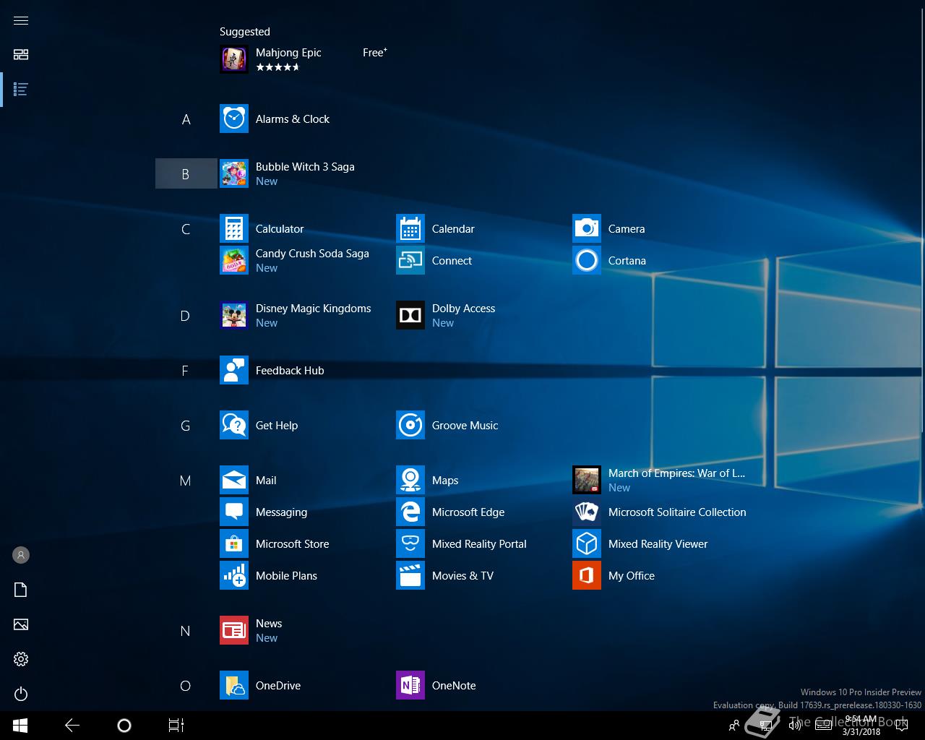
Task: Open the Get Help icon
Action: coord(234,425)
